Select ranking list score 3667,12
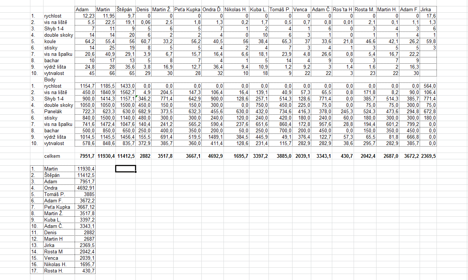The image size is (468, 280). [85, 207]
